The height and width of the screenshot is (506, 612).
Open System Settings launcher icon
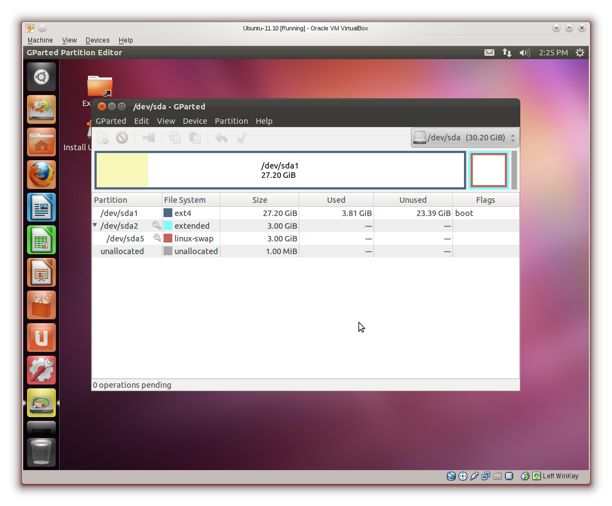pyautogui.click(x=41, y=370)
